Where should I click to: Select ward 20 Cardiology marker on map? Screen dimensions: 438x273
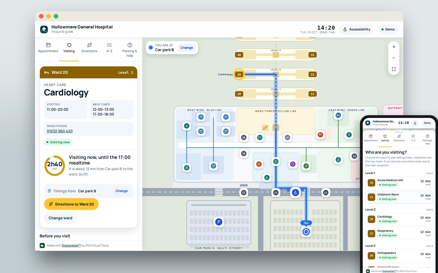239,74
